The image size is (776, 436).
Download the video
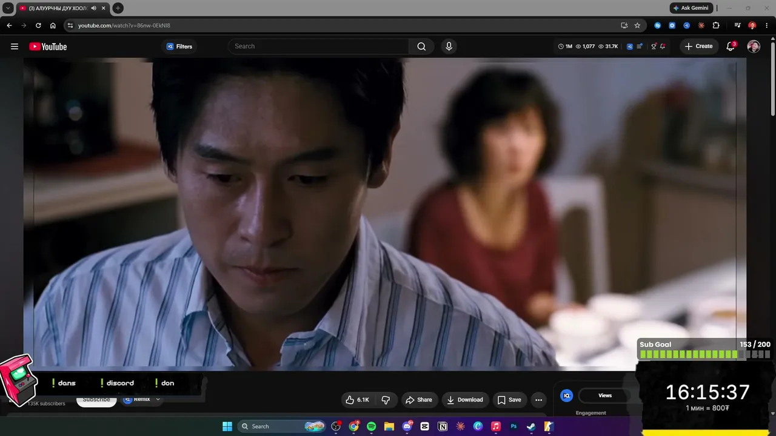[x=465, y=400]
